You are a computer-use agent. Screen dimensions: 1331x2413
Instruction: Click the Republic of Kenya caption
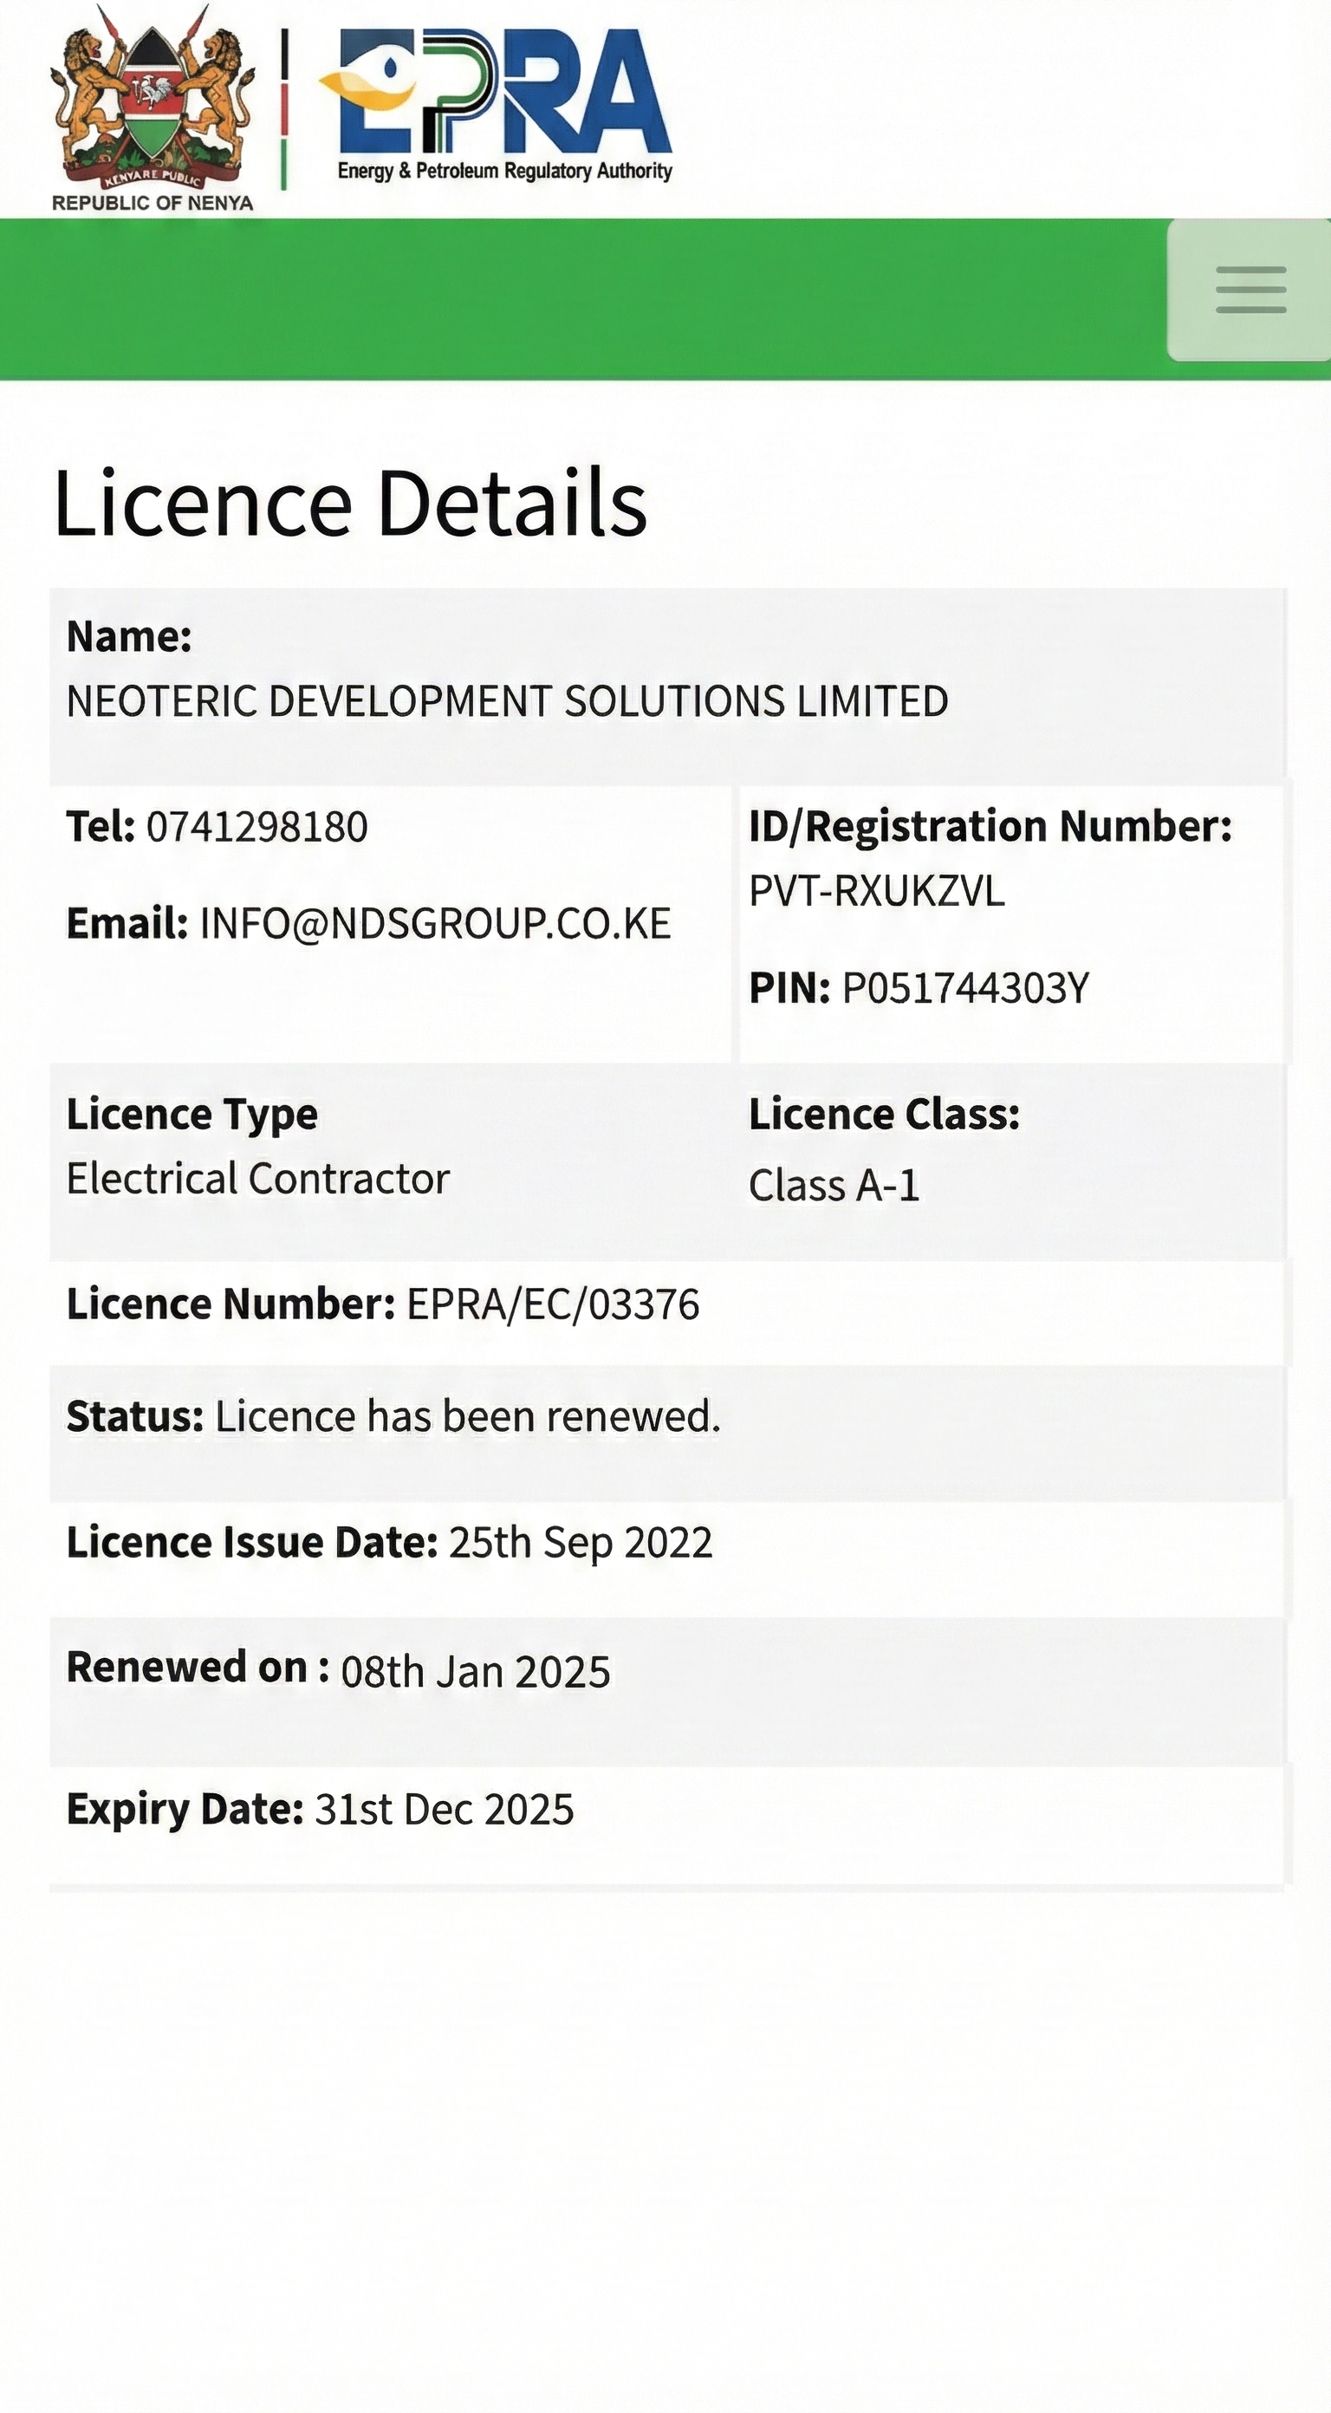point(153,204)
